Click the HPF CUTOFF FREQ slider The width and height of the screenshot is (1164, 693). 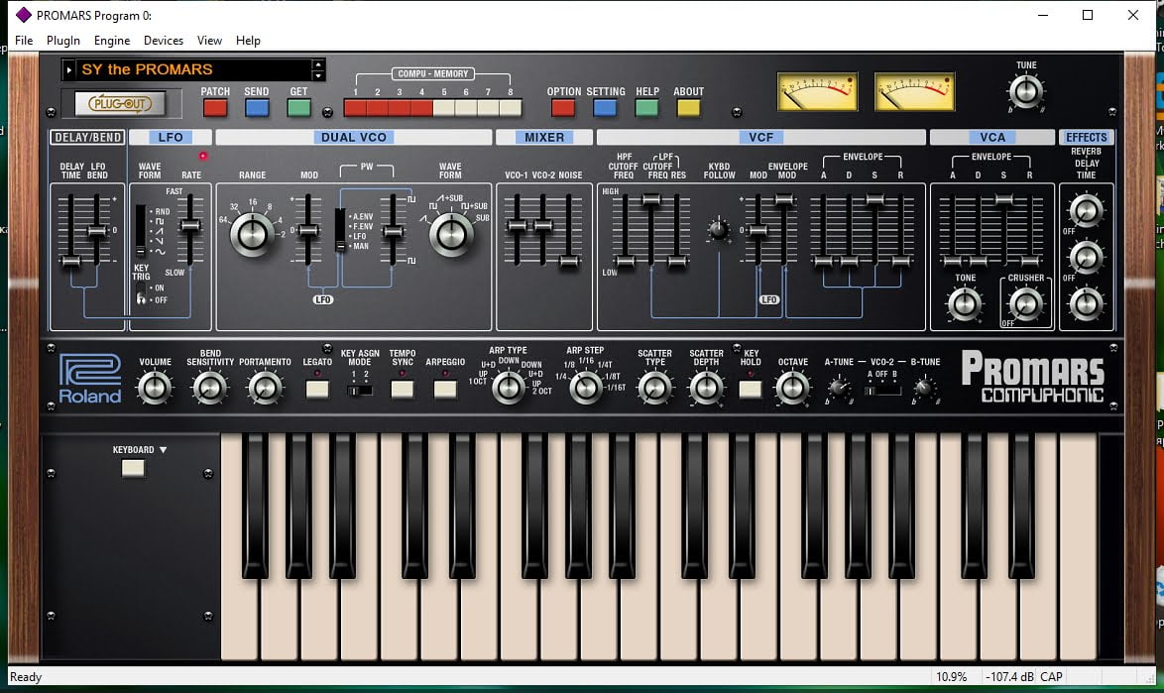click(625, 261)
